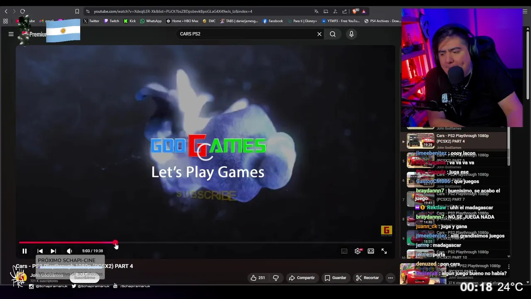The width and height of the screenshot is (531, 299).
Task: Open the Facebook bookmark
Action: coord(273,21)
